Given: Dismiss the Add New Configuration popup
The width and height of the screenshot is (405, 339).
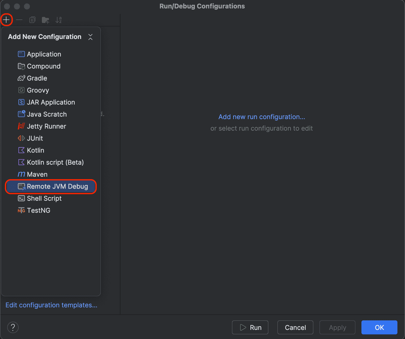Looking at the screenshot, I should pos(90,37).
